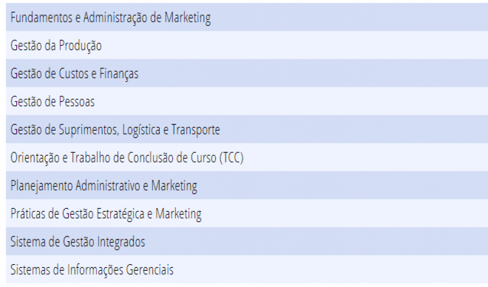Click the word Gerenciais in last row
The height and width of the screenshot is (287, 488).
click(x=149, y=270)
